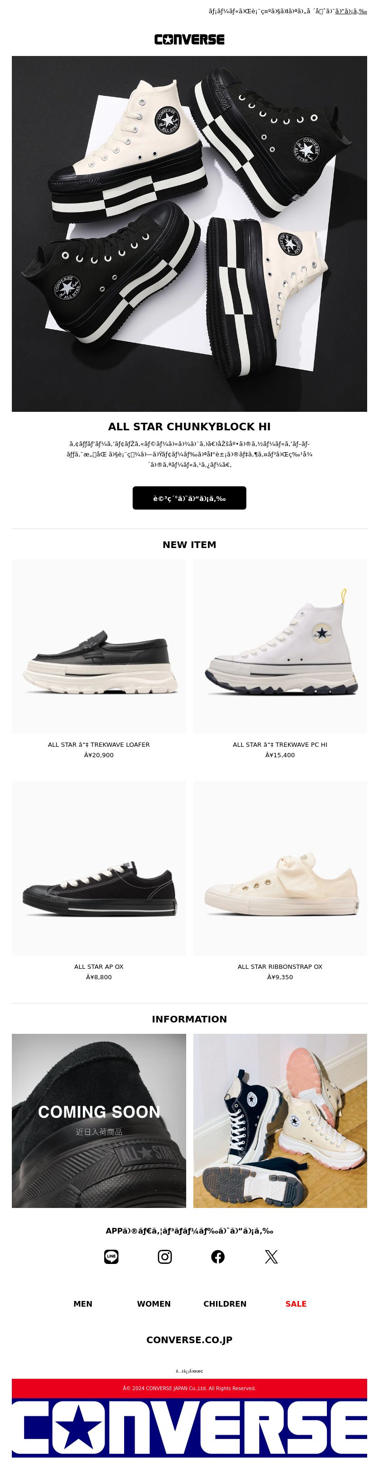The image size is (379, 1458).
Task: Click the small unsubscribe link above the footer
Action: pyautogui.click(x=189, y=1371)
